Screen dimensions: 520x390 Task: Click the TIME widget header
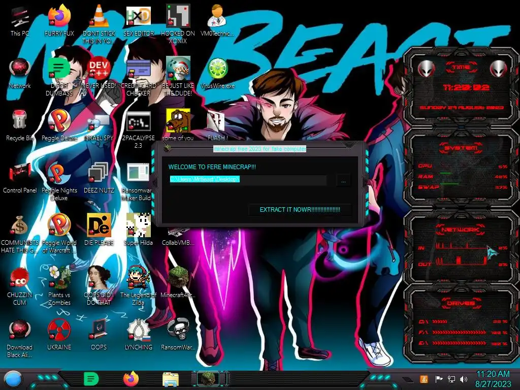461,68
